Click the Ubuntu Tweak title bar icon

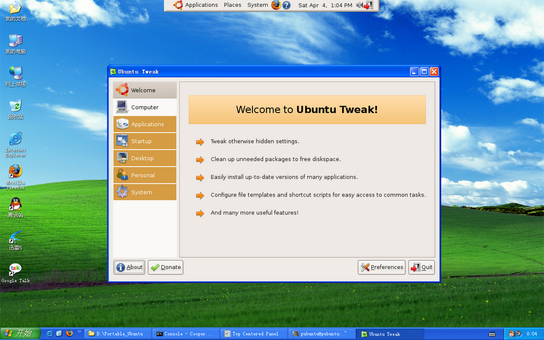point(113,72)
